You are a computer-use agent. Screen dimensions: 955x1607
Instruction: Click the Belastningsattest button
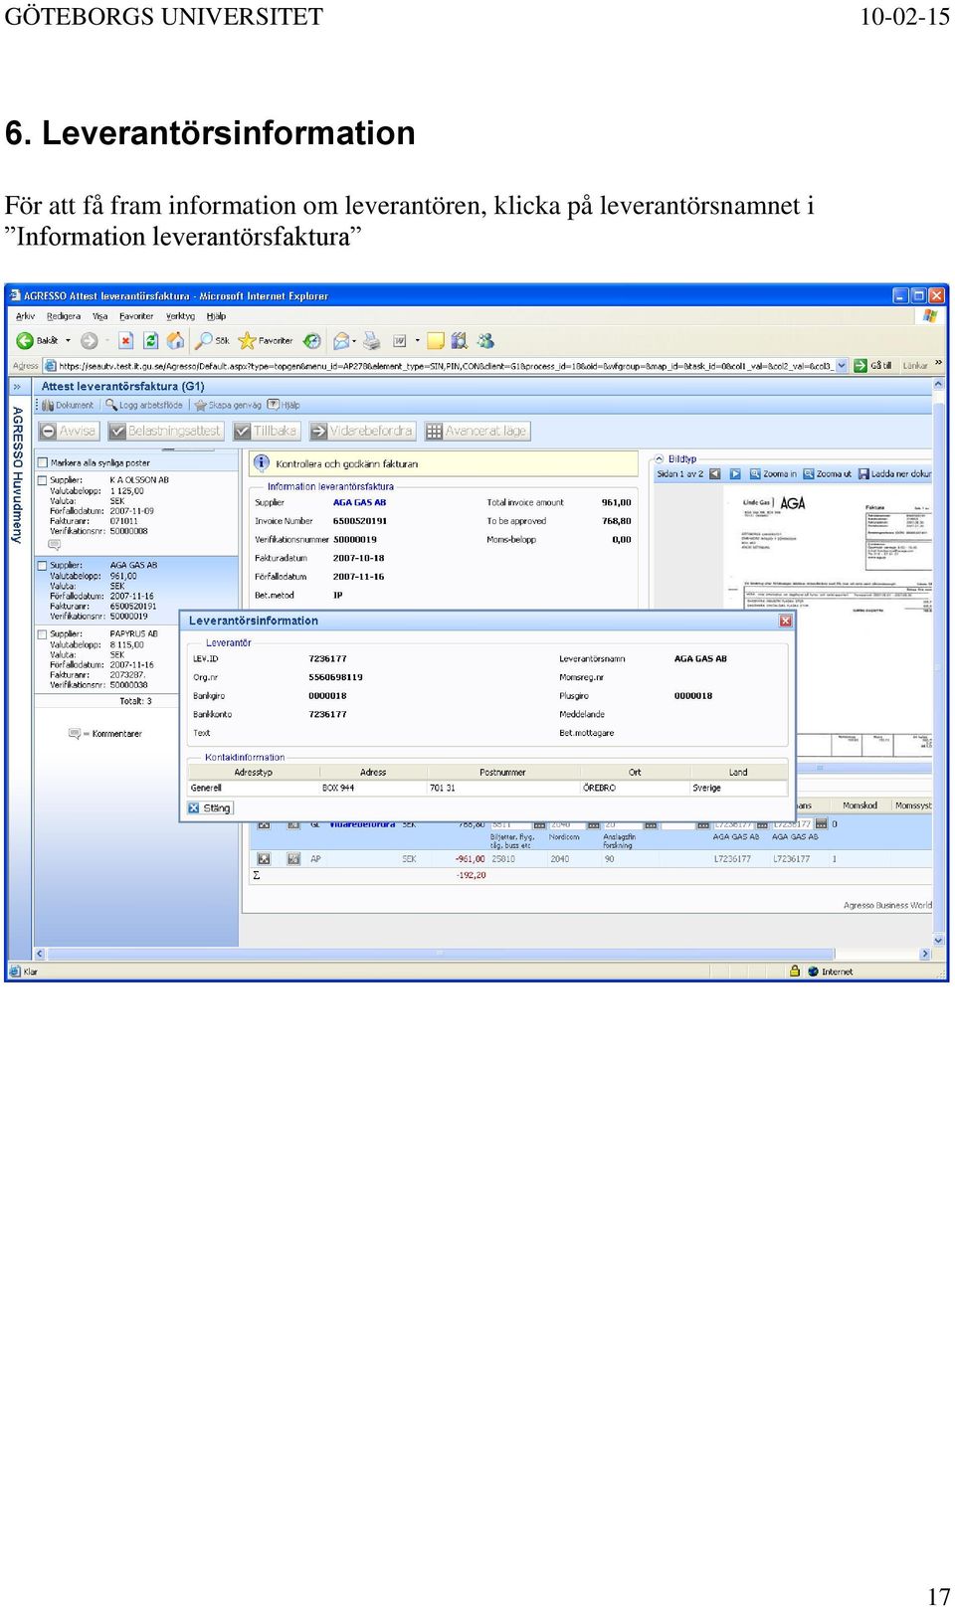[166, 431]
